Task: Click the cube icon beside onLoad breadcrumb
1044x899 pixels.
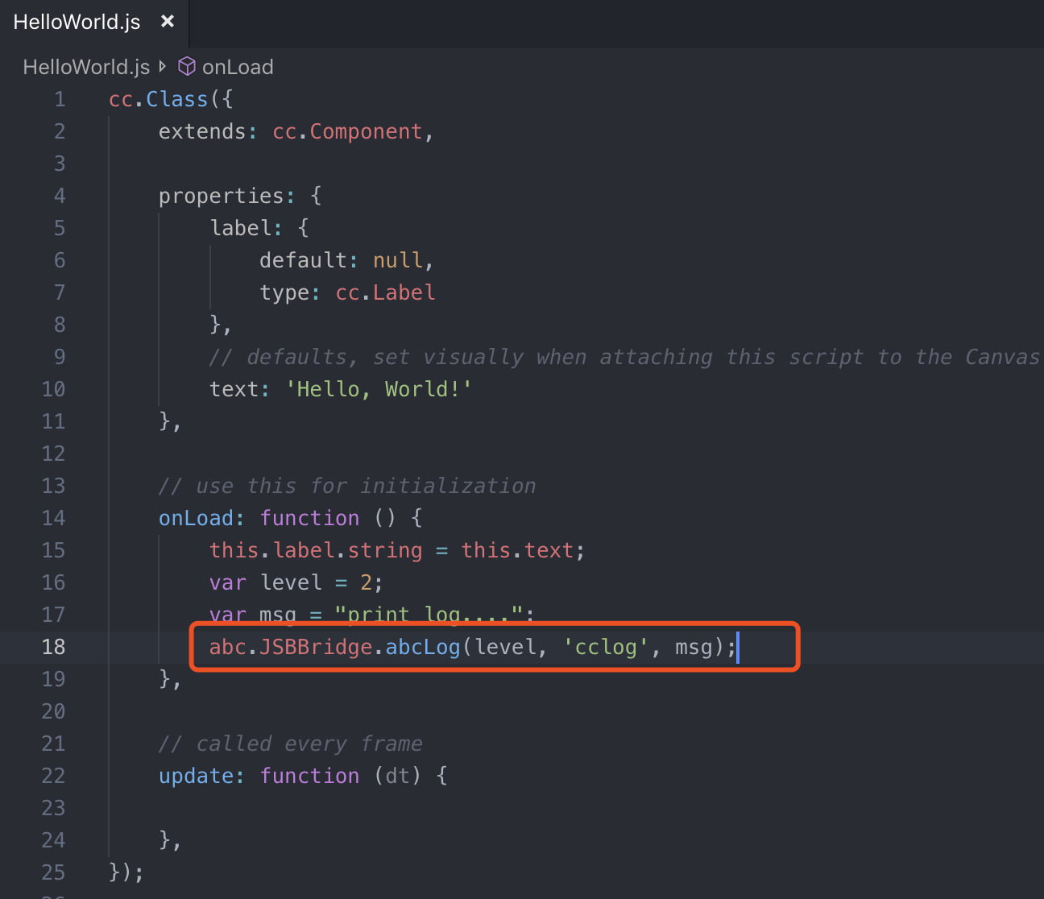Action: [186, 66]
